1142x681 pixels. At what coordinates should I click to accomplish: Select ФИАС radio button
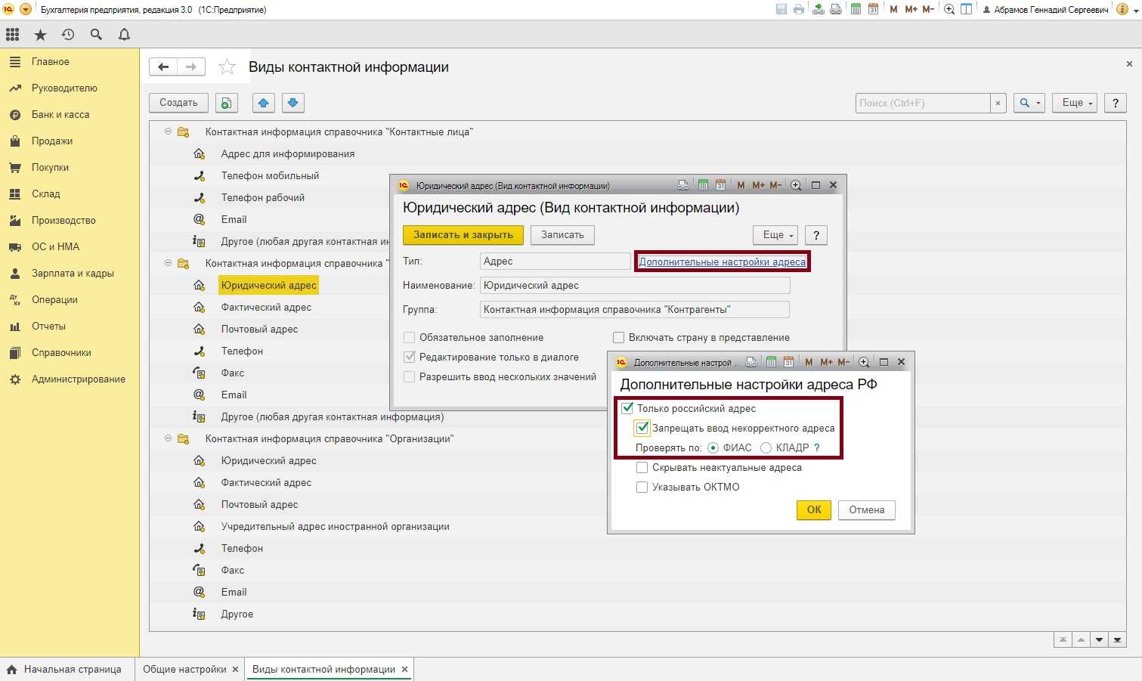[713, 447]
